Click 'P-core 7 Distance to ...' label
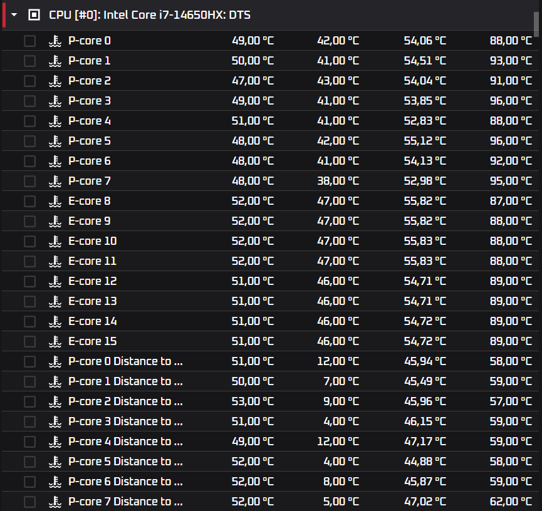542x511 pixels. (125, 502)
